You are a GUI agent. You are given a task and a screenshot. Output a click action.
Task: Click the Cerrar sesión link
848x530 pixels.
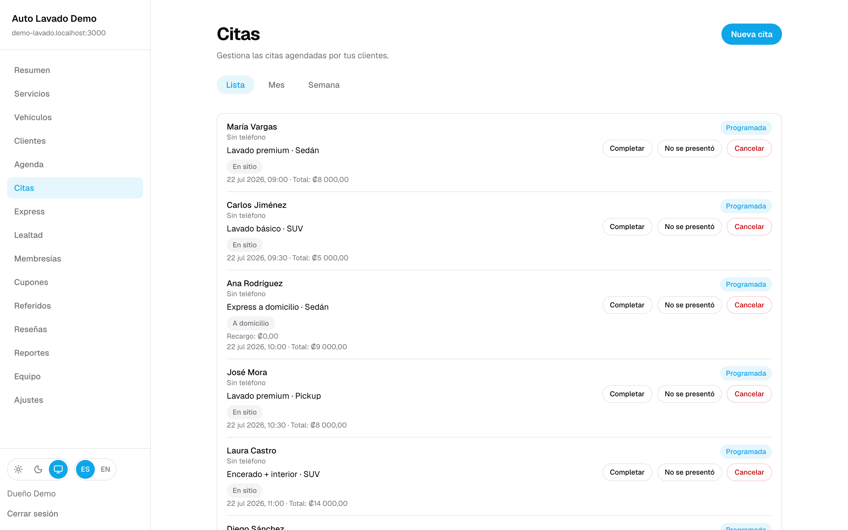pyautogui.click(x=33, y=513)
